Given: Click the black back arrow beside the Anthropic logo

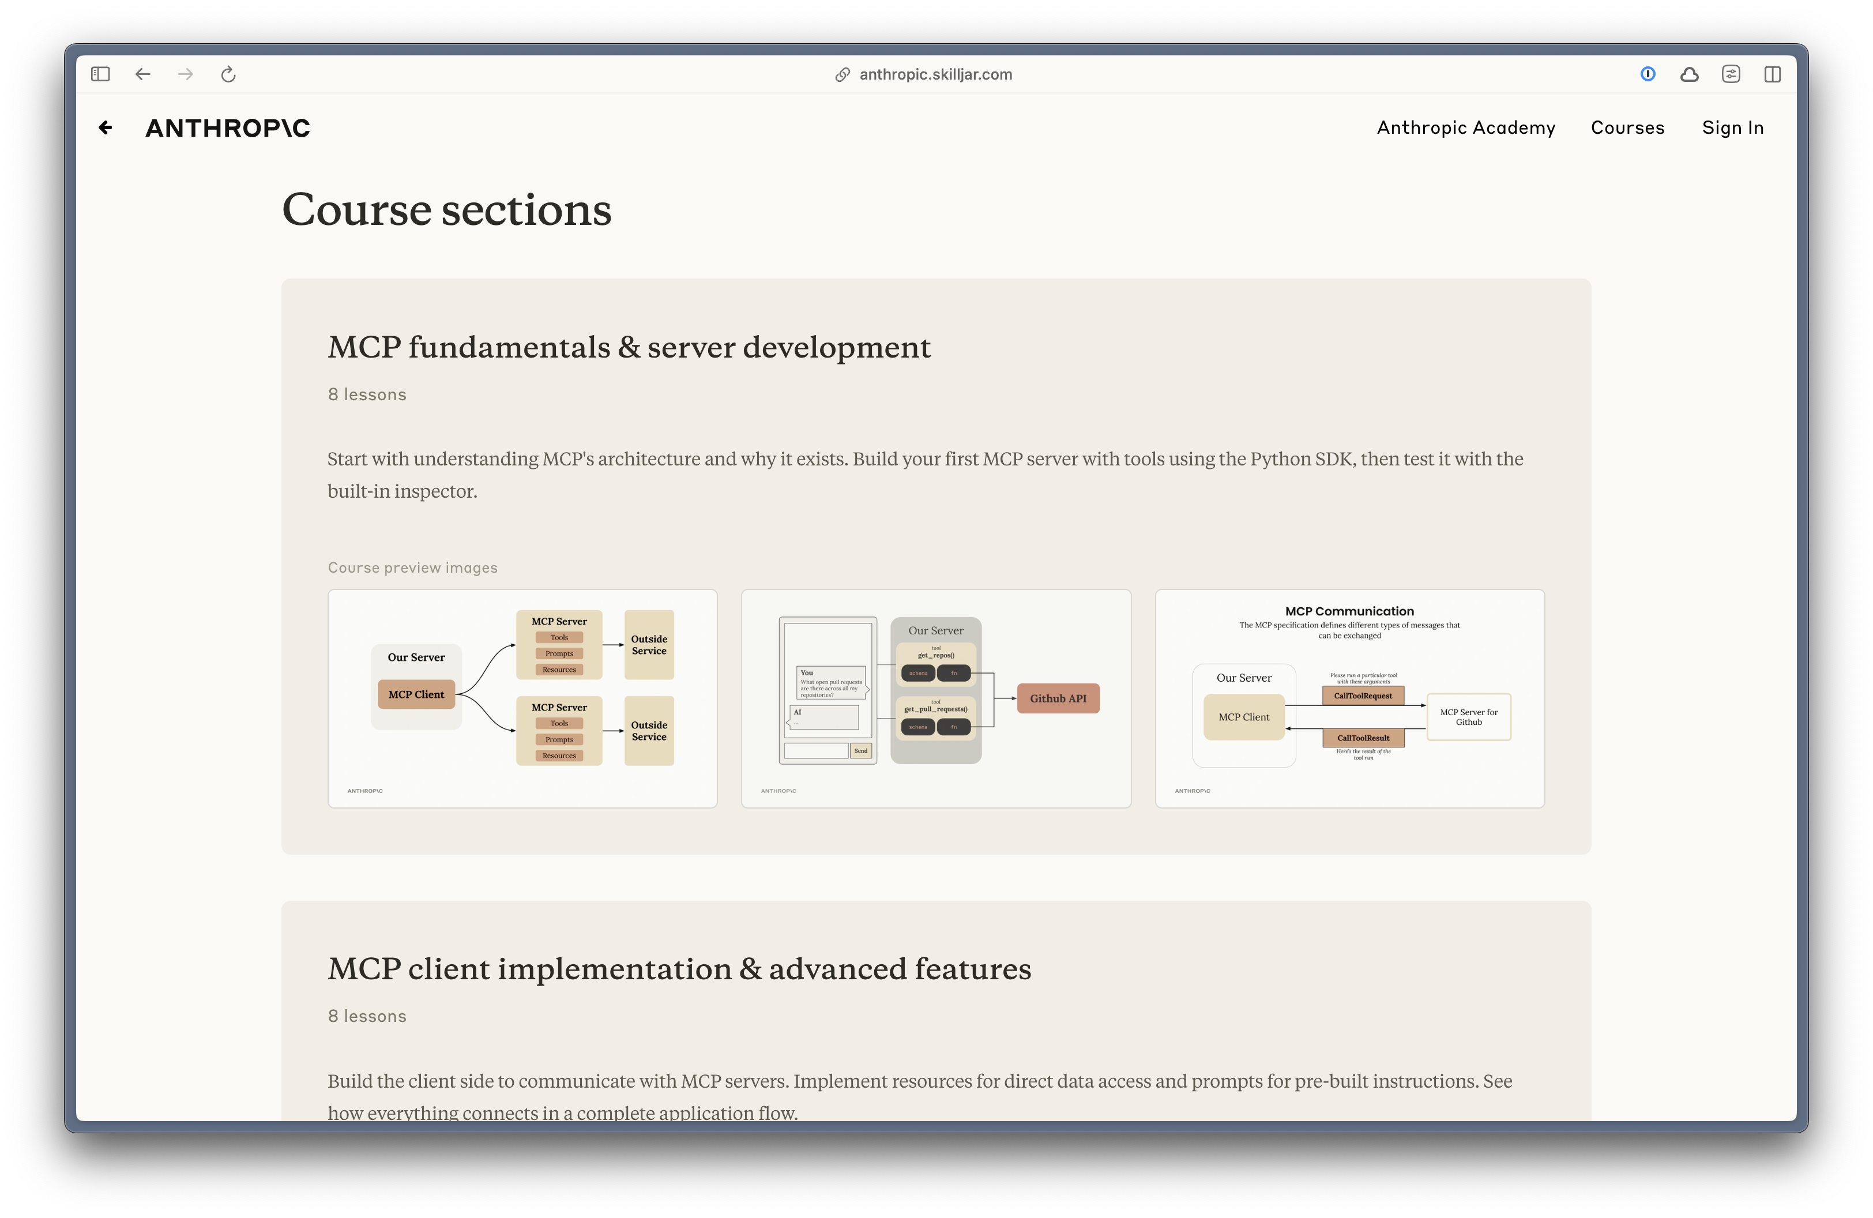Looking at the screenshot, I should [106, 127].
